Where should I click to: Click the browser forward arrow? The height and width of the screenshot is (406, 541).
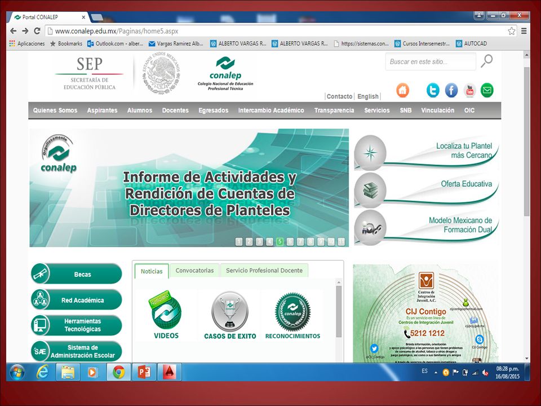pos(25,30)
